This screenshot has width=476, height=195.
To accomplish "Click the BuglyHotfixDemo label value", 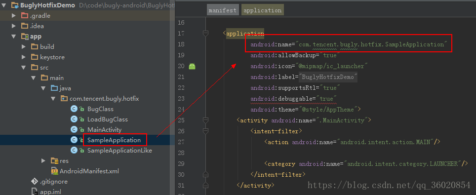I will point(328,77).
